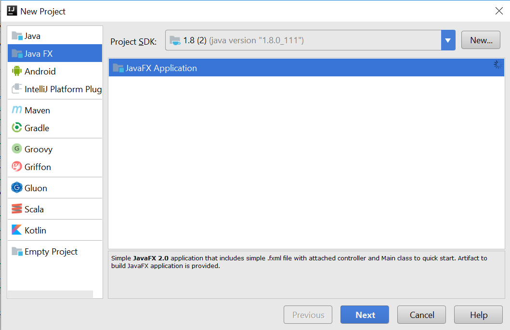Click the Project SDK label

click(133, 41)
